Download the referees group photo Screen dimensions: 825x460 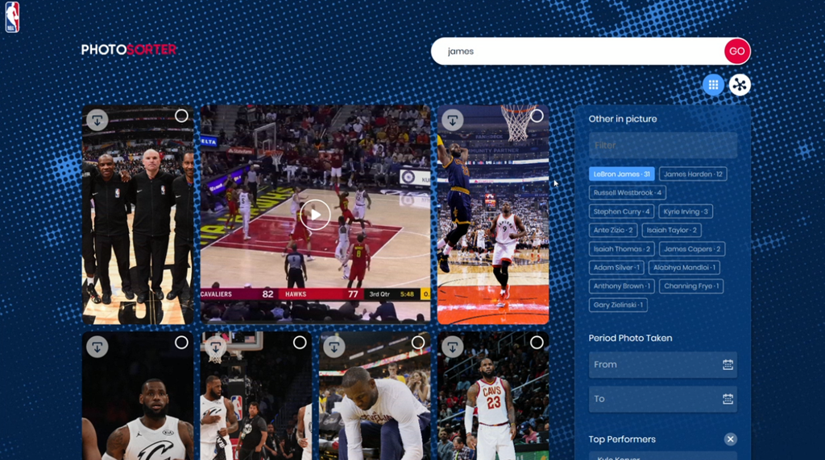(97, 121)
